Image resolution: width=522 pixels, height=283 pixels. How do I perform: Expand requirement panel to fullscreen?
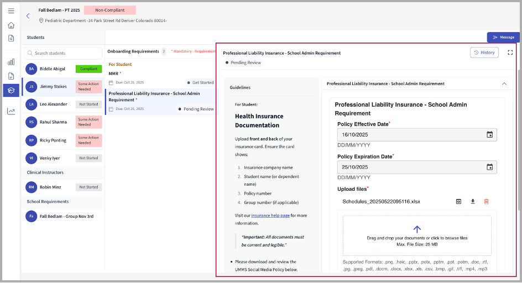pyautogui.click(x=510, y=53)
